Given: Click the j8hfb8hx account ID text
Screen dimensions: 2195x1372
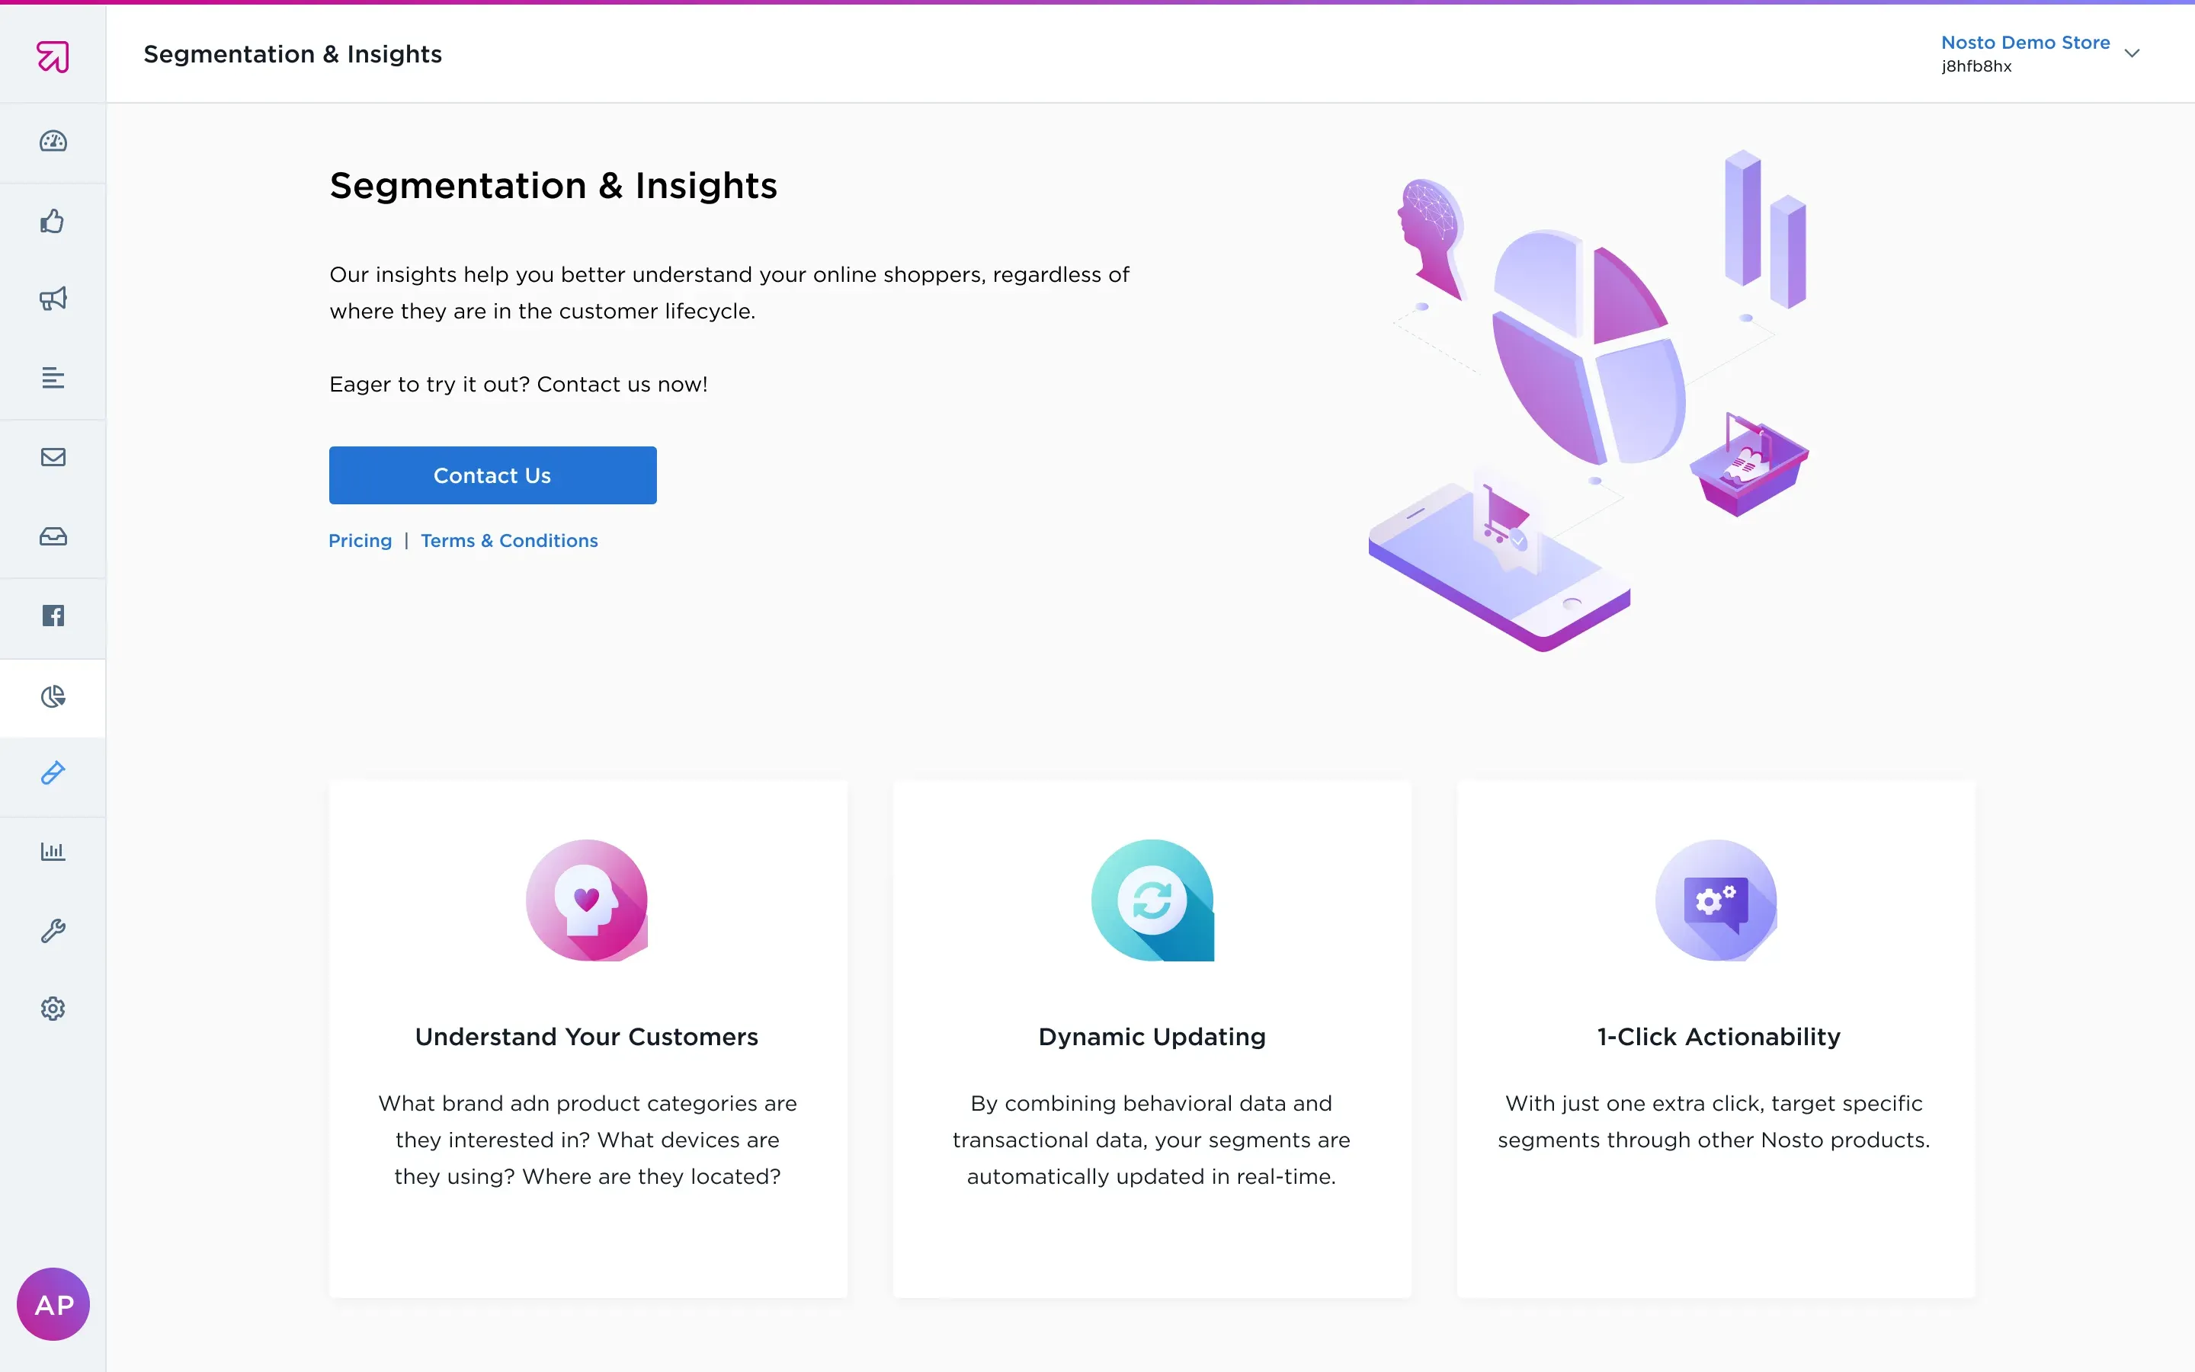Looking at the screenshot, I should (1976, 66).
